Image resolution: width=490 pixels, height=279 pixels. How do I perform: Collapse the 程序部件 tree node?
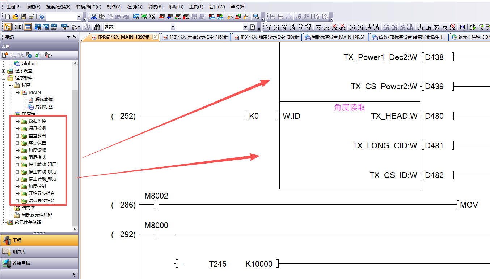4,78
